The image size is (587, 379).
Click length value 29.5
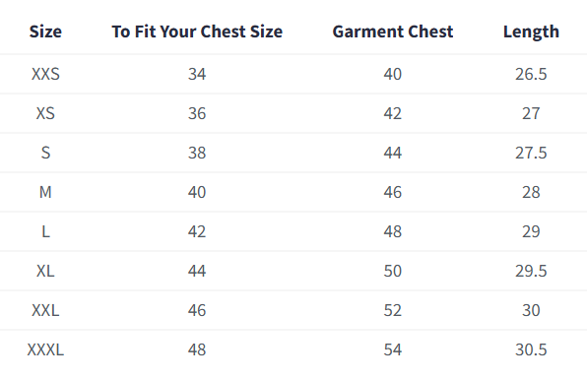pyautogui.click(x=531, y=271)
